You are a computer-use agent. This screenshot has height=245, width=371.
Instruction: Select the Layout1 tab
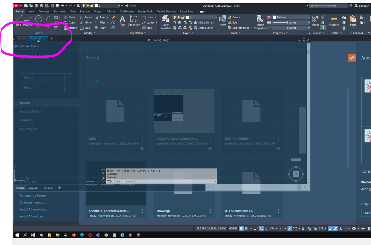pyautogui.click(x=33, y=188)
